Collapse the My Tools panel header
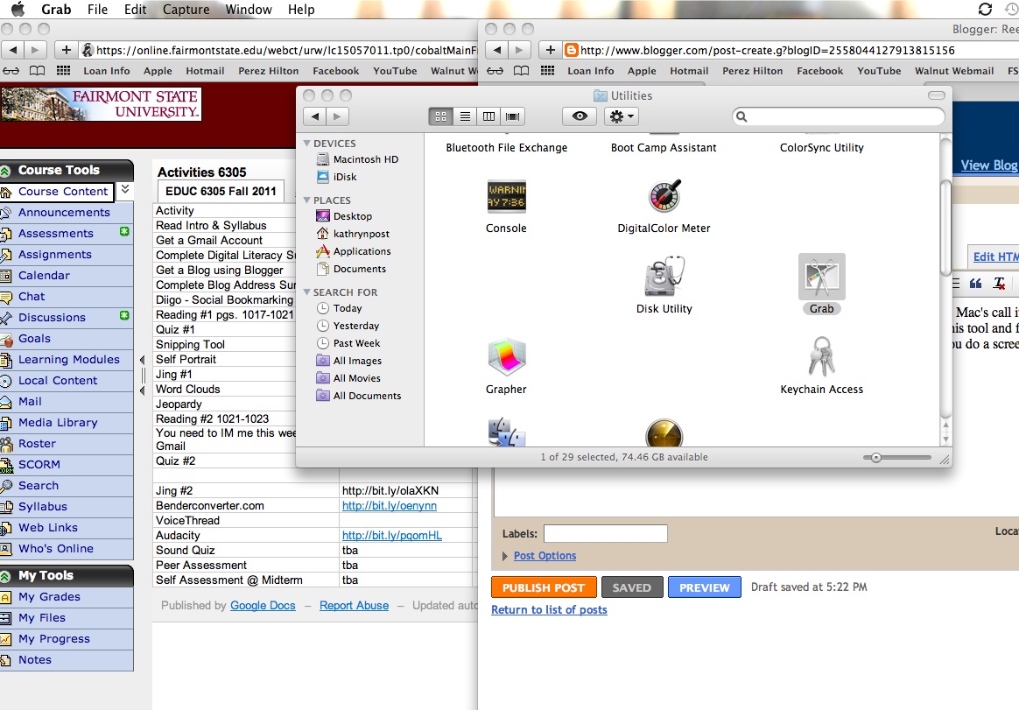This screenshot has width=1019, height=710. click(6, 576)
